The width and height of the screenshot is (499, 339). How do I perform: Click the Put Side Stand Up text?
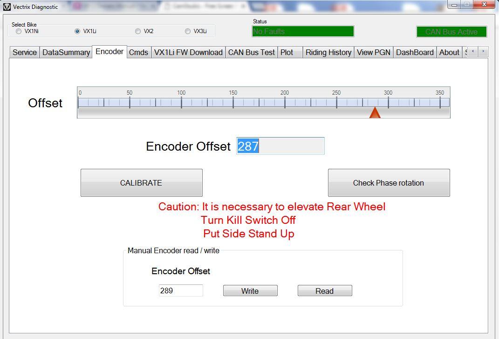pyautogui.click(x=248, y=234)
